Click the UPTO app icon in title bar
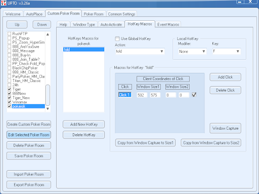 [x=4, y=3]
